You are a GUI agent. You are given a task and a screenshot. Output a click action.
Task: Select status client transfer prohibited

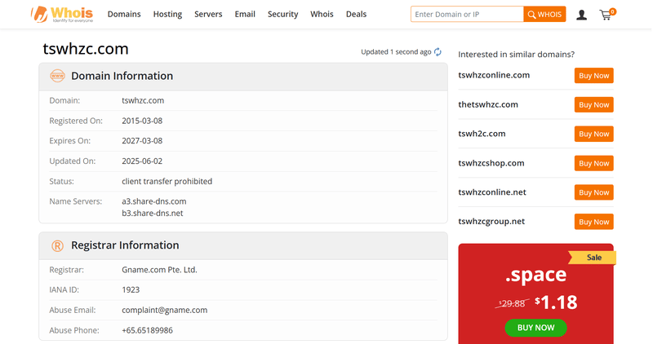point(167,181)
